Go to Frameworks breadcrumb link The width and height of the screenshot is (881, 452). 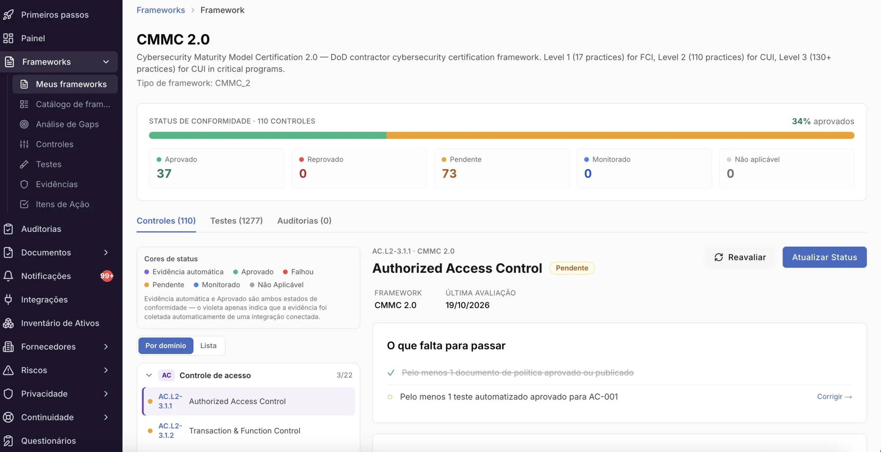161,10
